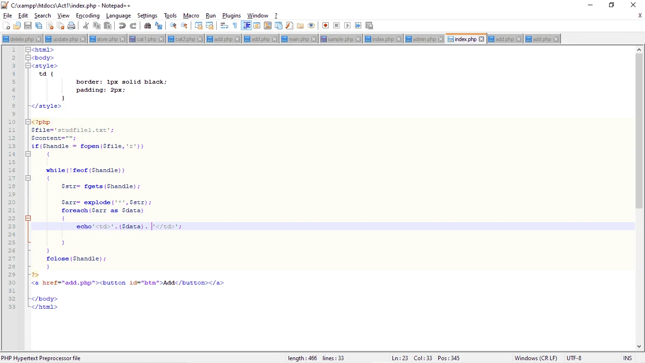
Task: Click the Copy toolbar icon
Action: coord(97,26)
